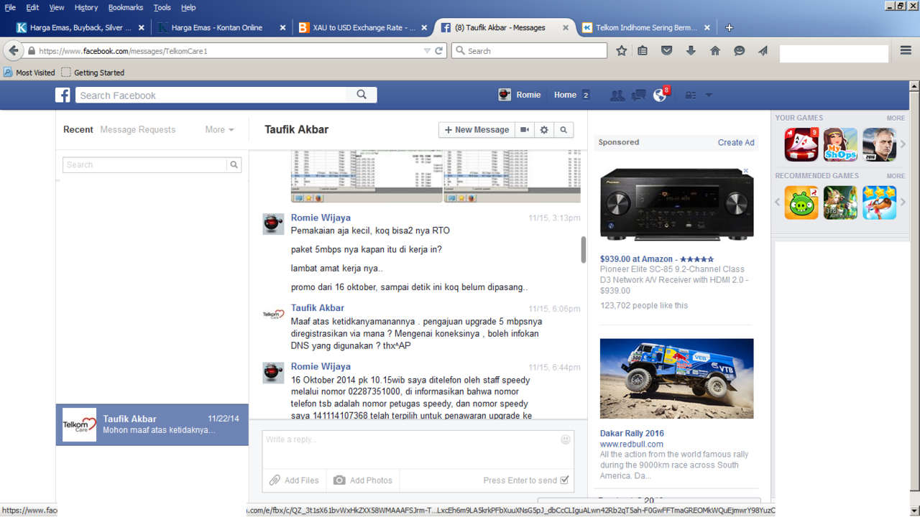This screenshot has width=920, height=517.
Task: Open the friend requests icon
Action: coord(617,95)
